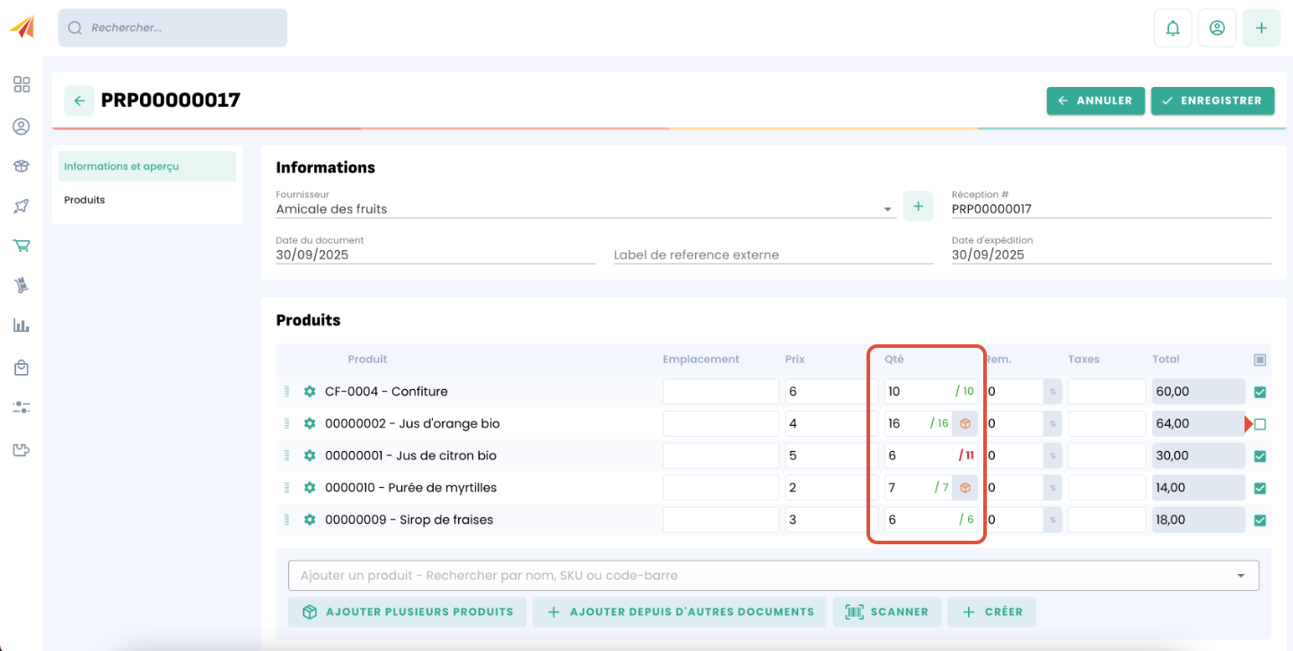This screenshot has height=651, width=1293.
Task: Click the Annuler button
Action: (1096, 100)
